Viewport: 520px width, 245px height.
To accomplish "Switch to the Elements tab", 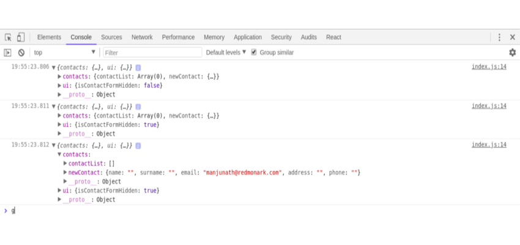I will point(49,37).
